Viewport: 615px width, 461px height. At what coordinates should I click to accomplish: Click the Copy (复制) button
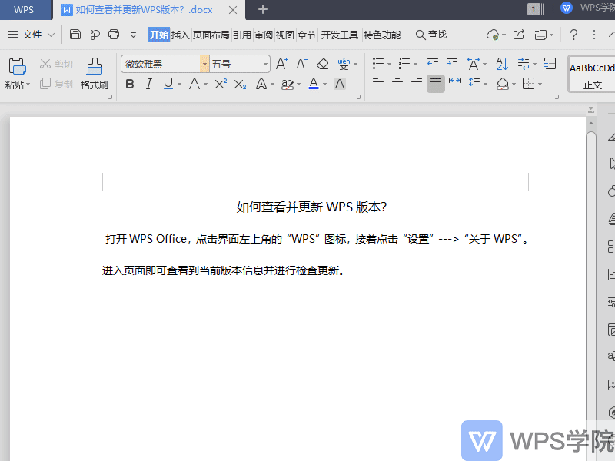(x=56, y=84)
